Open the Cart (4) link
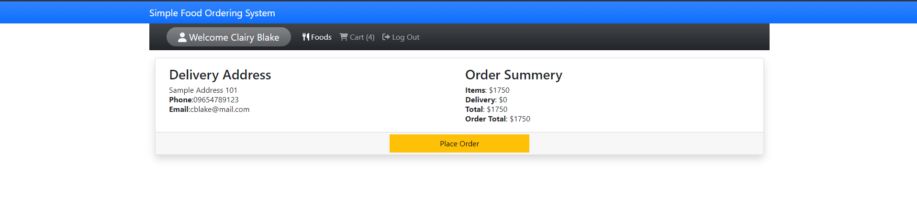Image resolution: width=917 pixels, height=208 pixels. (357, 37)
